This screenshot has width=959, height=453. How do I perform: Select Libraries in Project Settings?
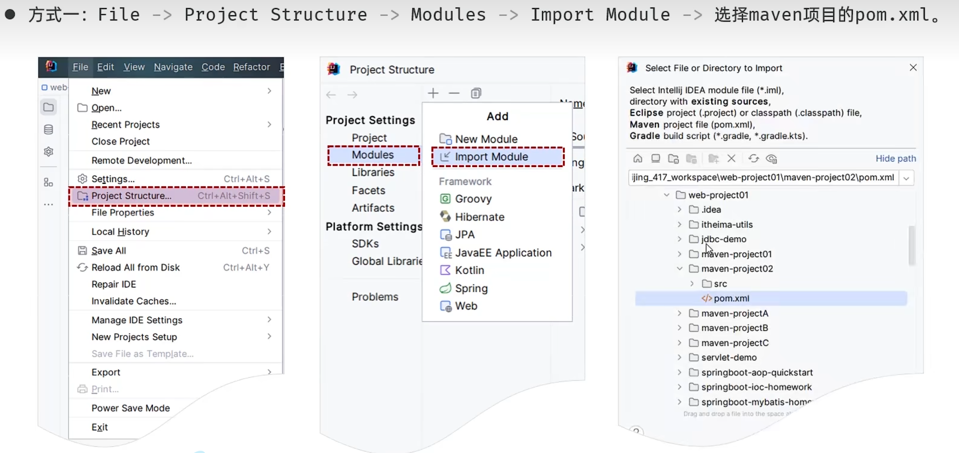[x=373, y=172]
